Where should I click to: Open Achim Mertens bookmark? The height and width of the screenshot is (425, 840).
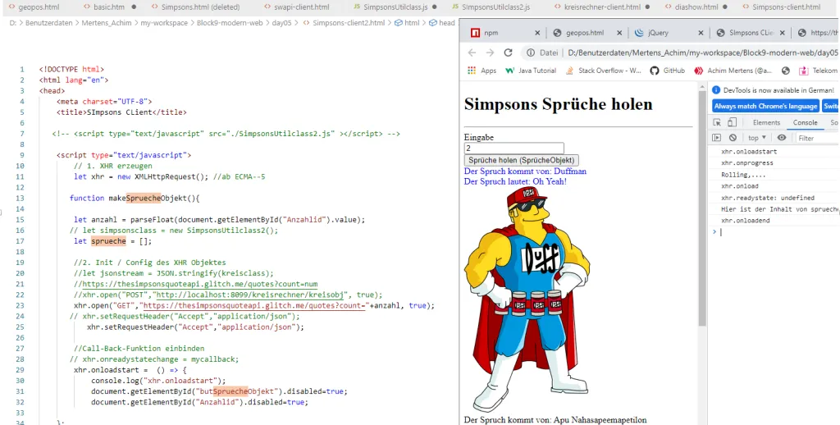(733, 71)
